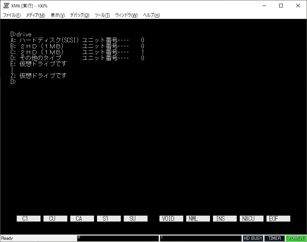The width and height of the screenshot is (307, 242).
Task: Click the S1 function key label
Action: tap(109, 219)
